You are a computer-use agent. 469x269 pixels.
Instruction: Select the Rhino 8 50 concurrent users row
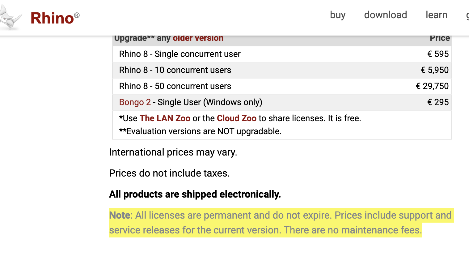[x=175, y=86]
